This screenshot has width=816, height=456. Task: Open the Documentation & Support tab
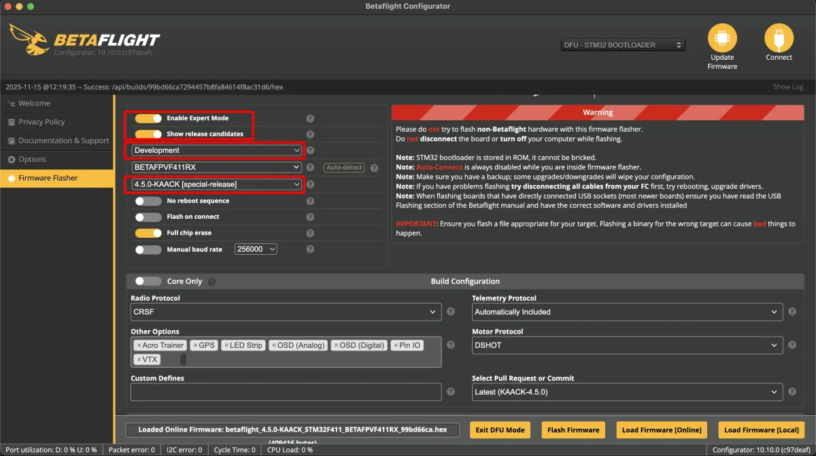(56, 141)
